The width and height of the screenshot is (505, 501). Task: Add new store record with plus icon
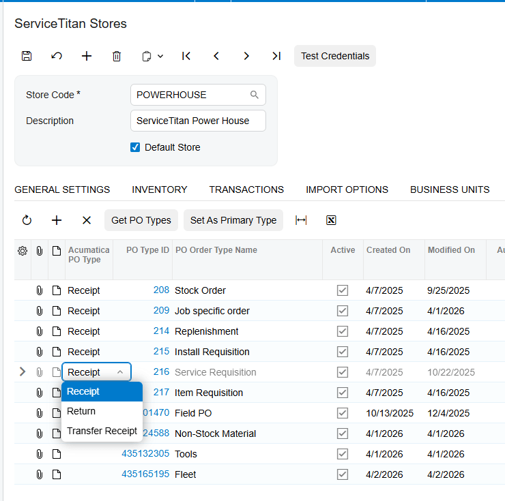click(86, 56)
